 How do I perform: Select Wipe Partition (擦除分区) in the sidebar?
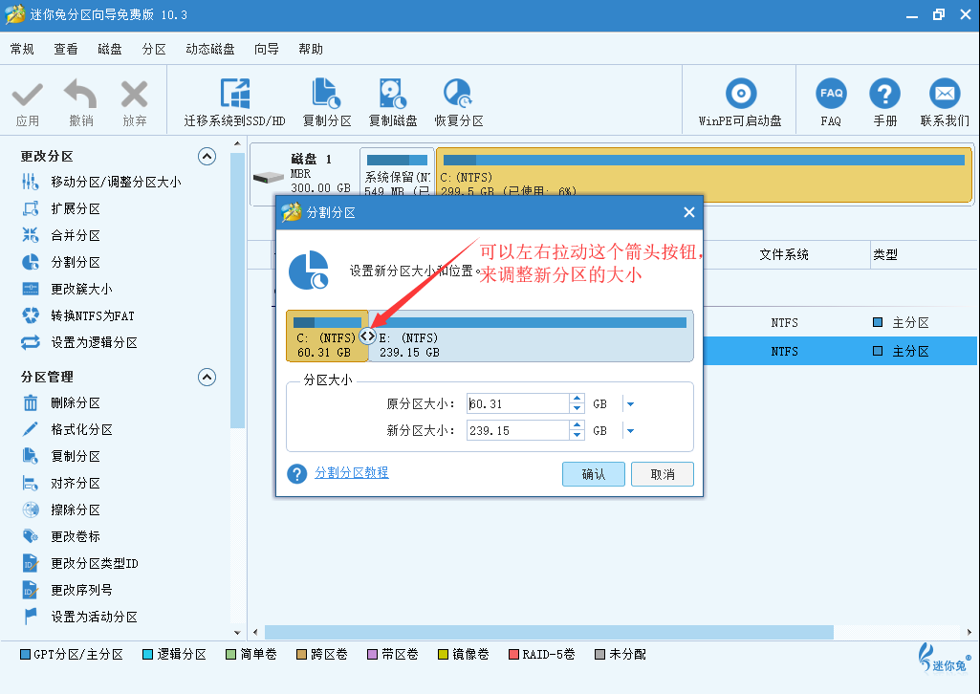tap(75, 510)
